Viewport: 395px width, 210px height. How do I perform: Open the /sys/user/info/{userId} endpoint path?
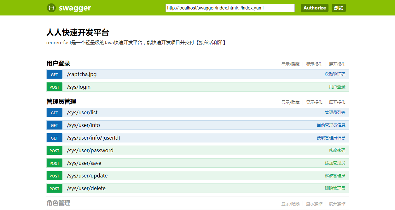(x=94, y=138)
